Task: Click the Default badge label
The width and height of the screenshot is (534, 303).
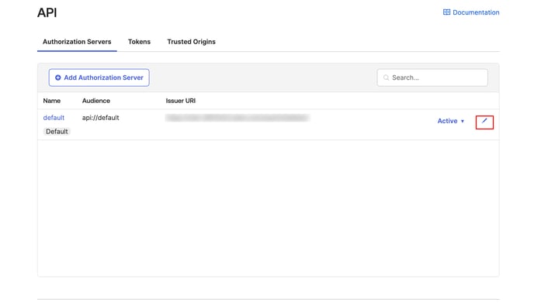Action: pyautogui.click(x=57, y=131)
